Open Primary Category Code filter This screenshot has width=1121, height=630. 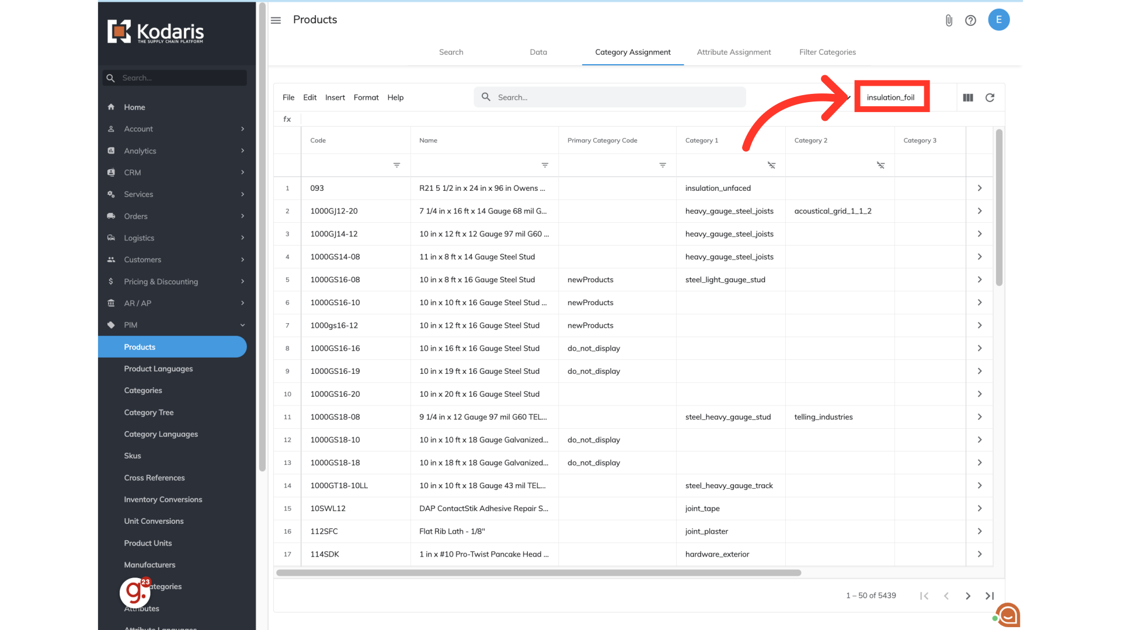coord(663,165)
